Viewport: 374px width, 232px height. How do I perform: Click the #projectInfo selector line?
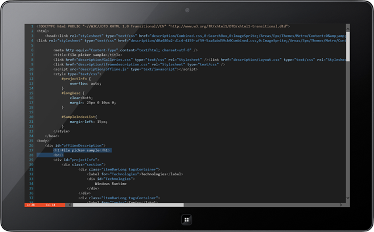76,79
